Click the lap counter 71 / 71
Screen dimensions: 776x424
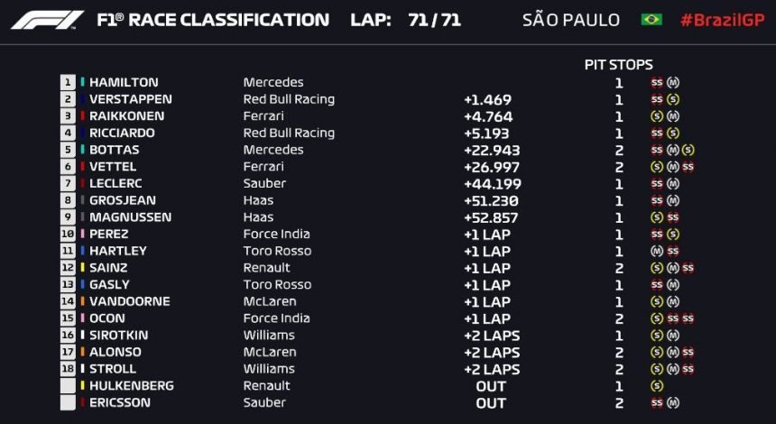point(434,20)
